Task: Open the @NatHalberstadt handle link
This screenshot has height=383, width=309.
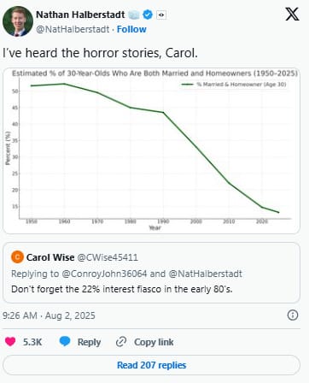Action: [73, 29]
